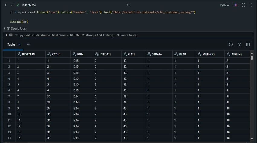Select row number 1 in the table
257x143 pixels.
(x=9, y=61)
